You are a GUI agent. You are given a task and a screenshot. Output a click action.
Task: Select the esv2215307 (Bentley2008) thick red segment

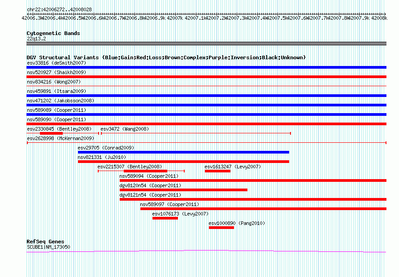(146, 171)
